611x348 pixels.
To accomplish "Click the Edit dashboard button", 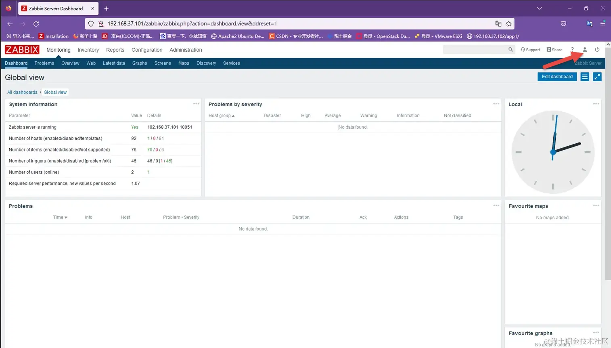I will coord(557,77).
